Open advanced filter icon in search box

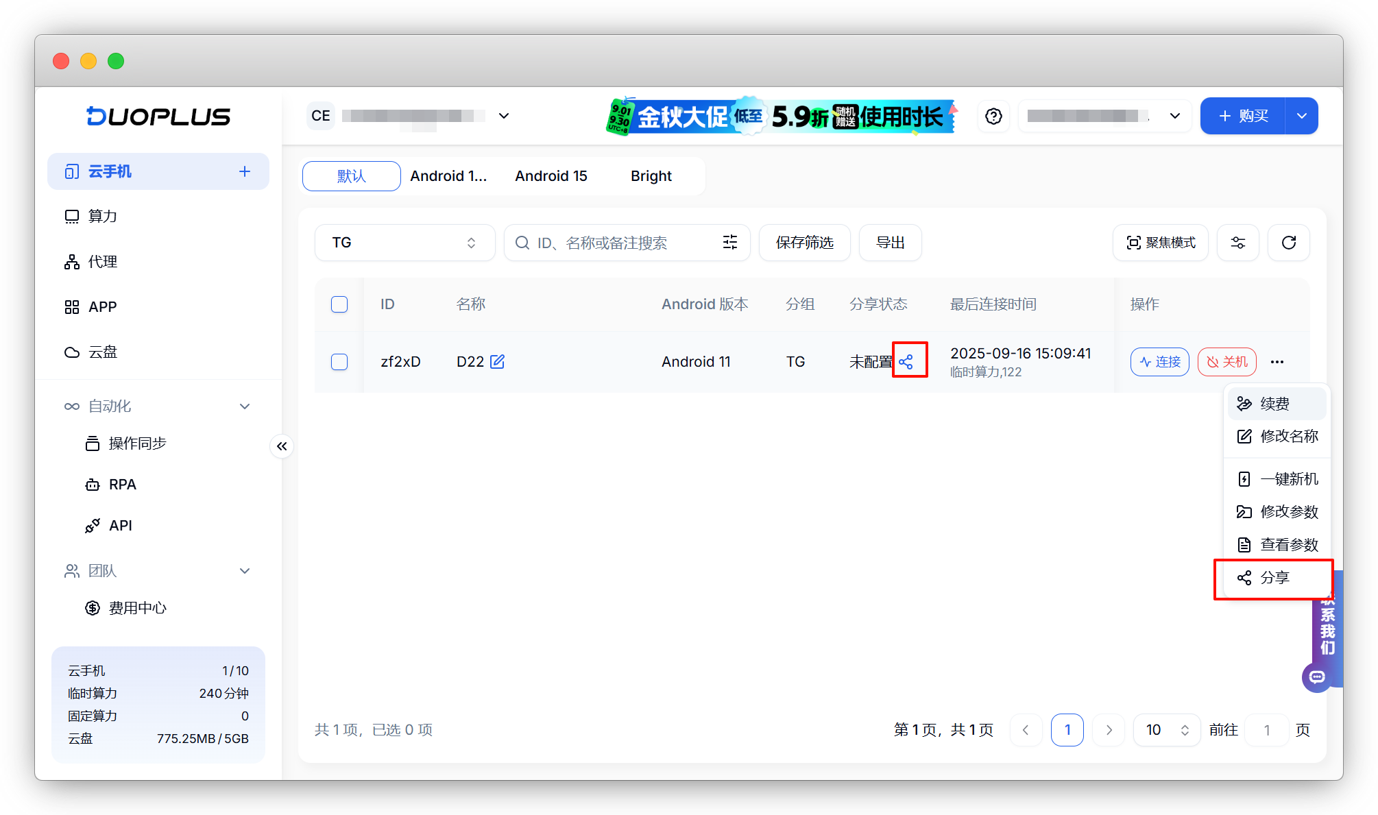point(730,243)
